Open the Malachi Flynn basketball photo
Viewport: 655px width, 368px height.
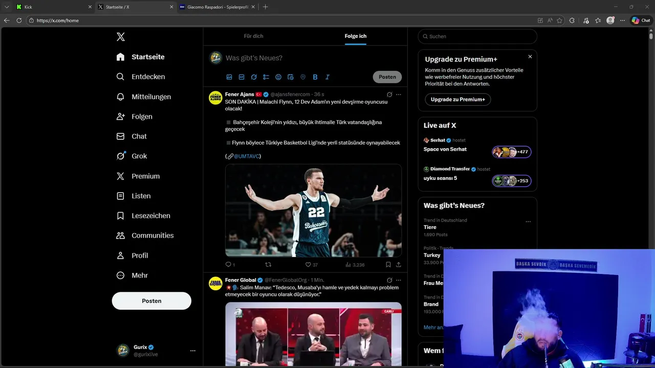click(313, 210)
